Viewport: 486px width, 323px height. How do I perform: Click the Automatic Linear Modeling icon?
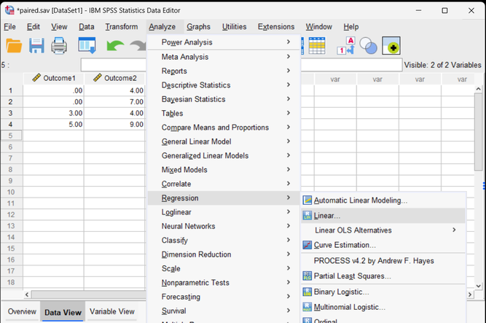(x=307, y=201)
